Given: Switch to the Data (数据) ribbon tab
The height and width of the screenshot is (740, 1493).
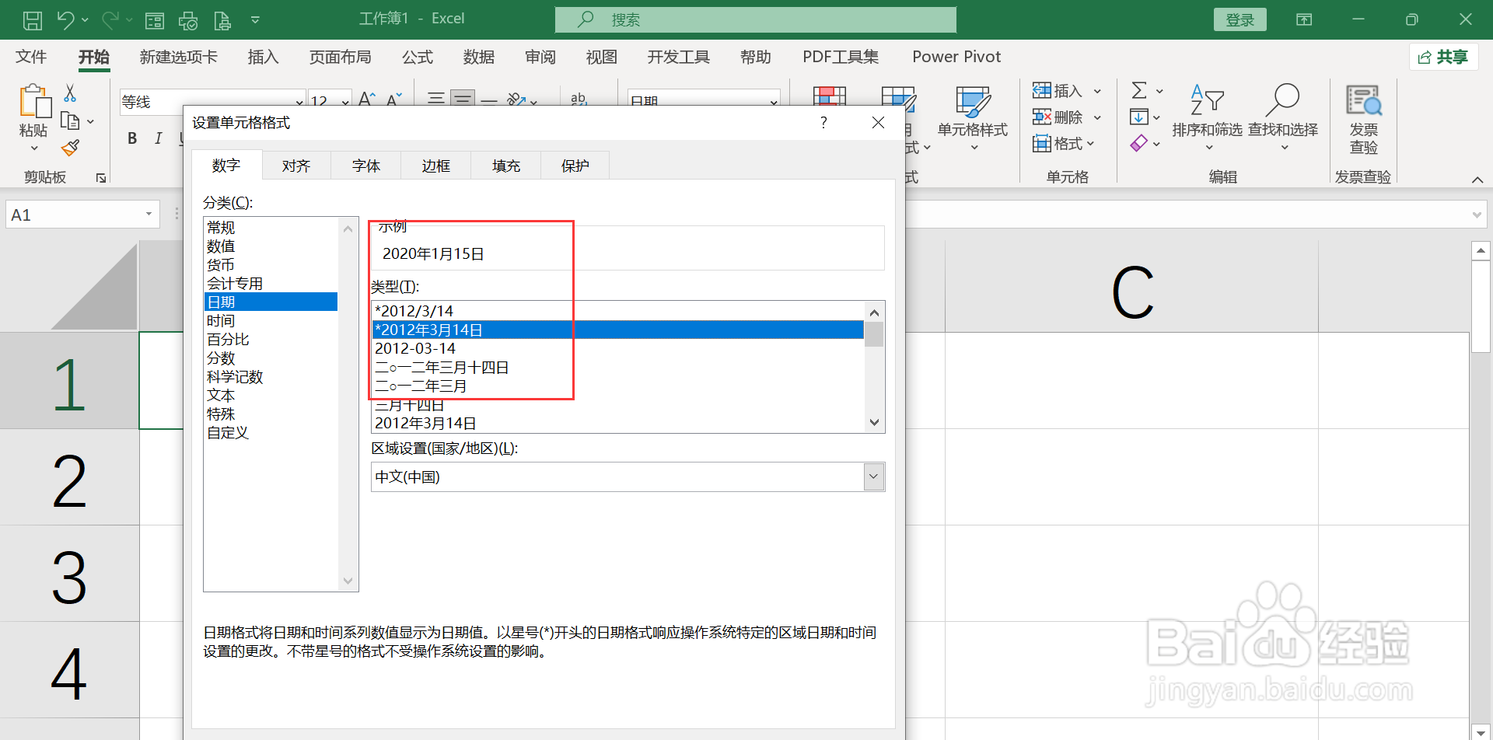Looking at the screenshot, I should (x=479, y=57).
